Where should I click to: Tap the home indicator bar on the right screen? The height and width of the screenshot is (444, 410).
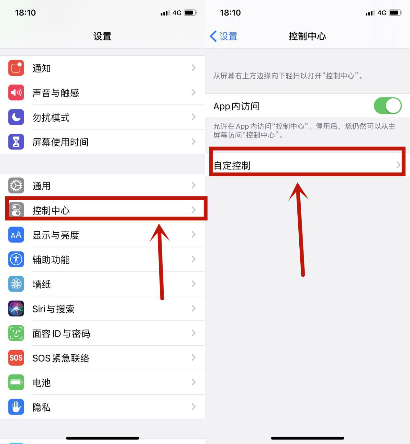(307, 438)
